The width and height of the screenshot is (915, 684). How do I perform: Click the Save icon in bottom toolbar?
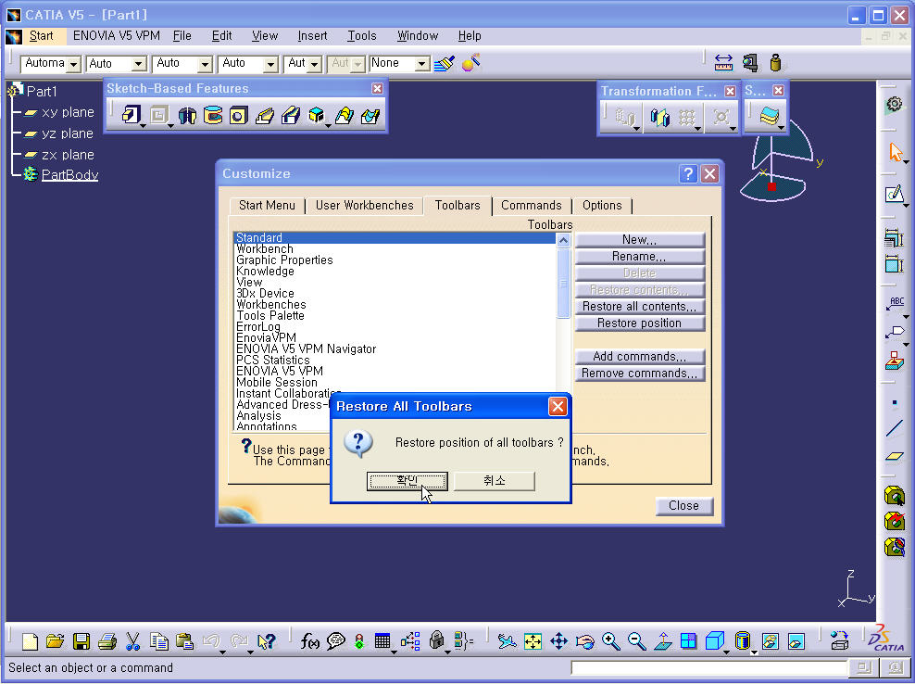point(81,641)
